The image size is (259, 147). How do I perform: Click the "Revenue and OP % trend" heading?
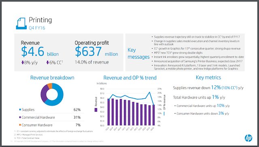point(130,78)
